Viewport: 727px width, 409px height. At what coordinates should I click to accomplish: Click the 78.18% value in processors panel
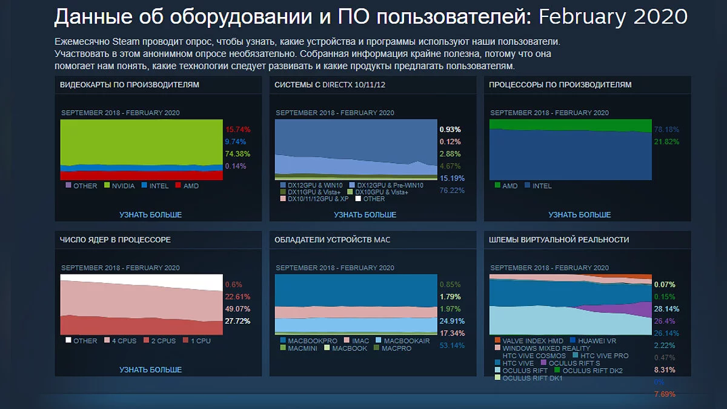pos(666,129)
